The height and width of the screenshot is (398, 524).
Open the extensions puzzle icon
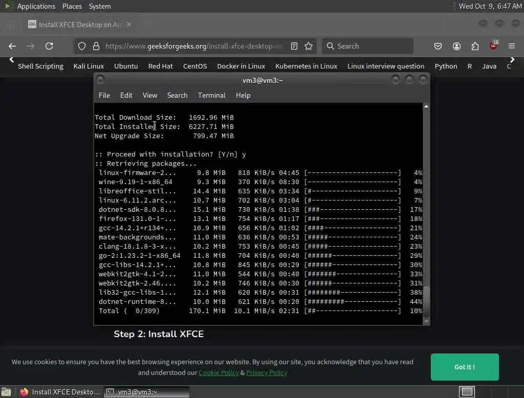click(475, 46)
